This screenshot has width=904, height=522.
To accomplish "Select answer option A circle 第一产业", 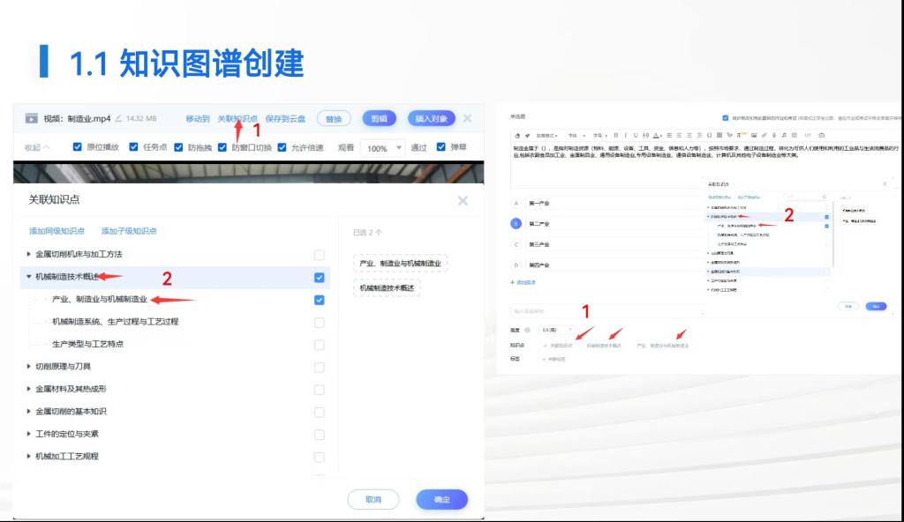I will [x=516, y=203].
